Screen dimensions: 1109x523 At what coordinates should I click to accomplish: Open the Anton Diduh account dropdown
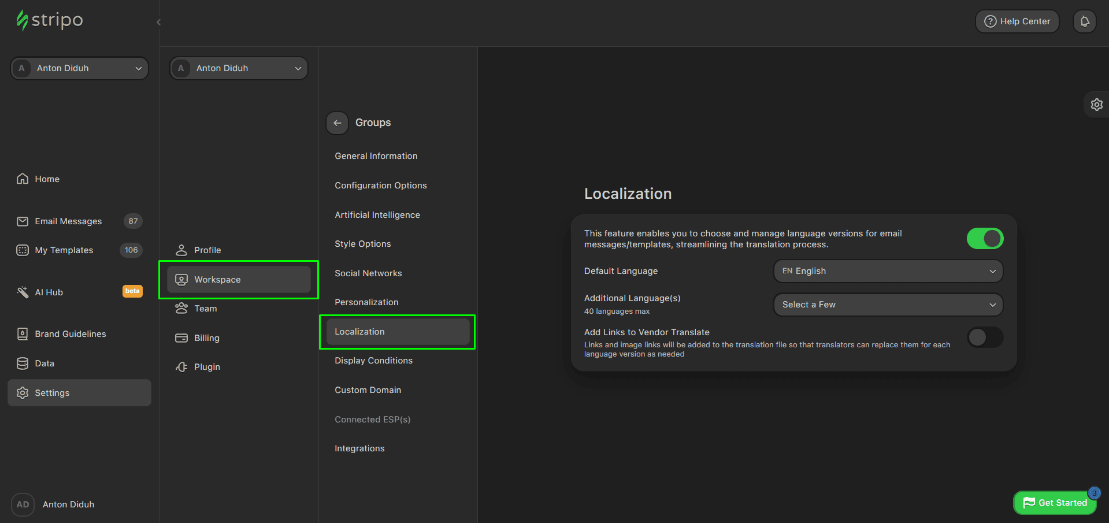[x=79, y=68]
